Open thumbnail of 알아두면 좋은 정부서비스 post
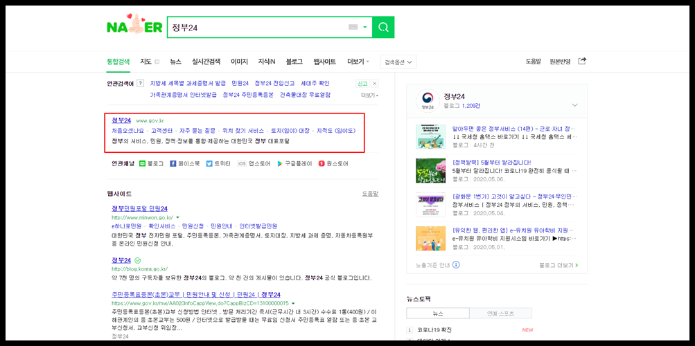 (430, 137)
